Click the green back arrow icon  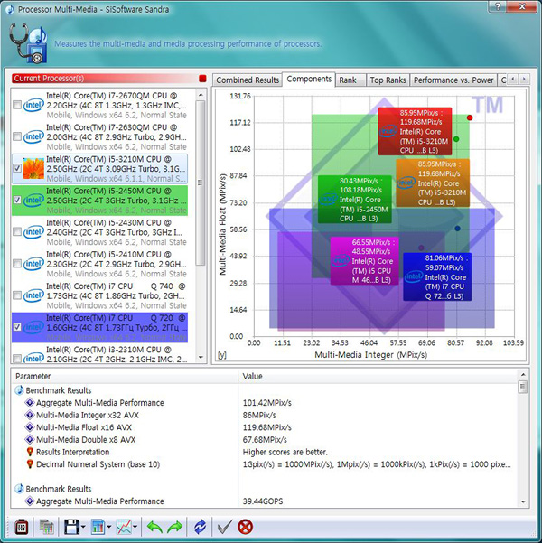[x=154, y=526]
